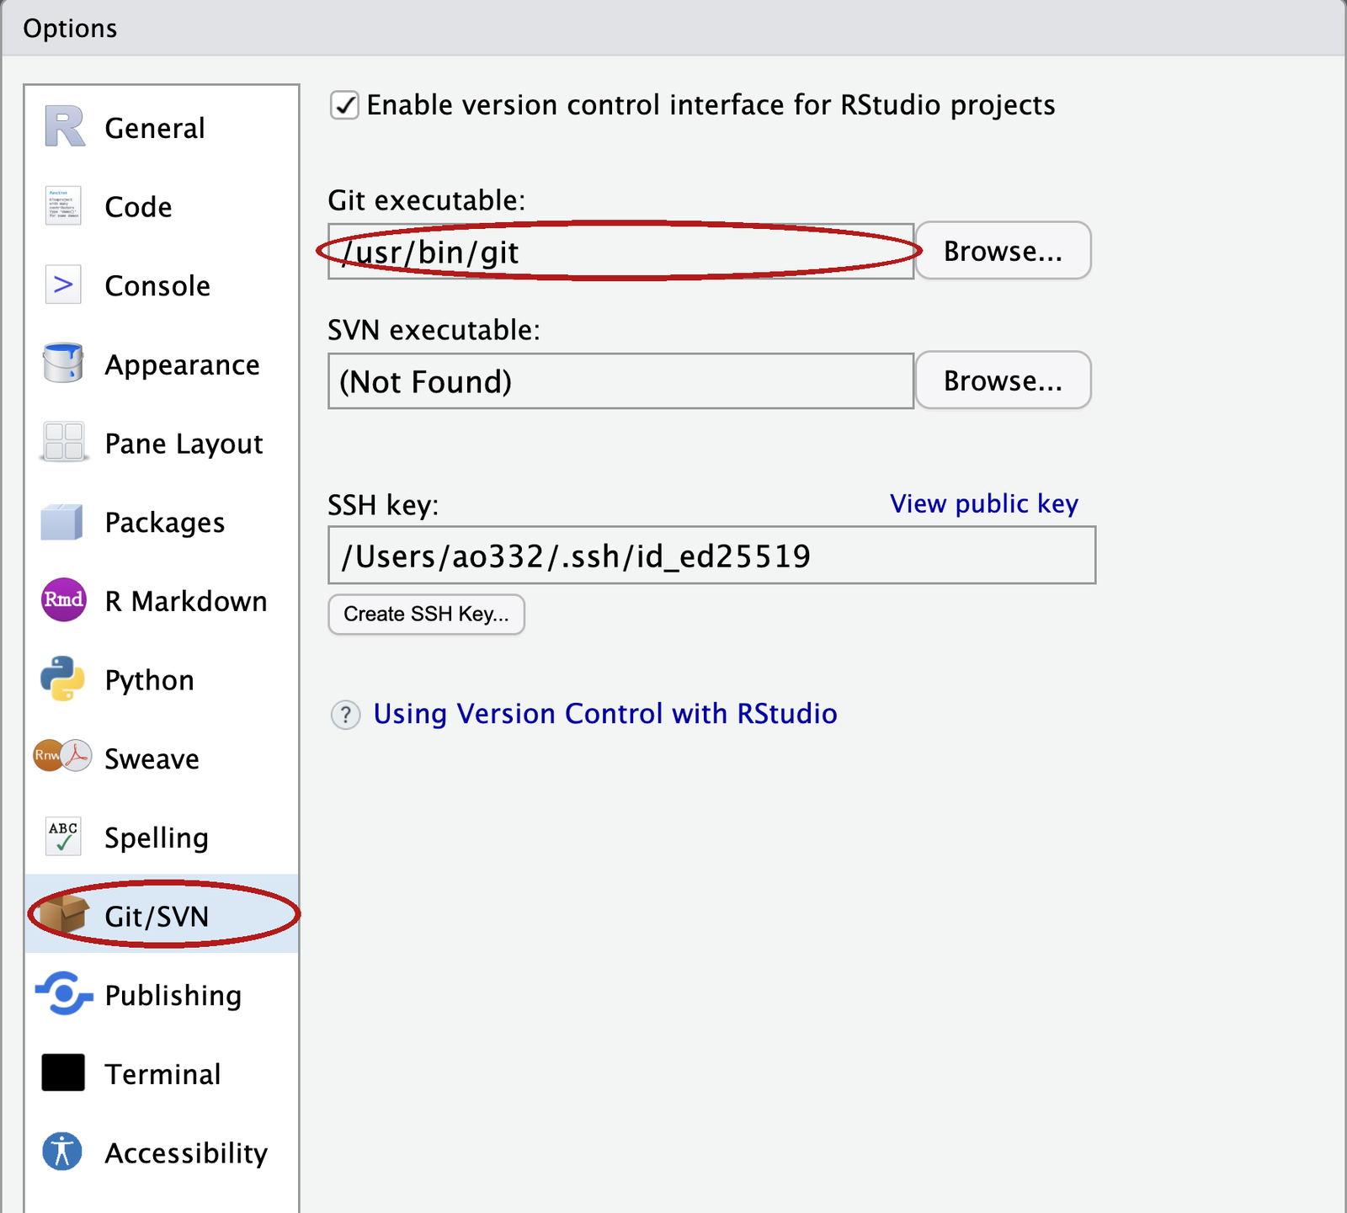The height and width of the screenshot is (1213, 1347).
Task: Click the Git executable path field
Action: pos(620,252)
